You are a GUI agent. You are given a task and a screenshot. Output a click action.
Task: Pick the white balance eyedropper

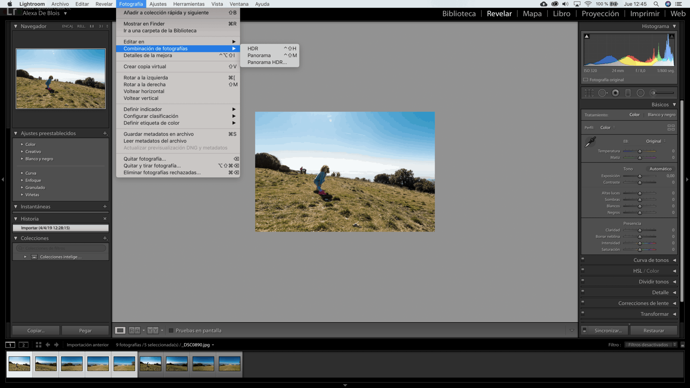click(590, 142)
